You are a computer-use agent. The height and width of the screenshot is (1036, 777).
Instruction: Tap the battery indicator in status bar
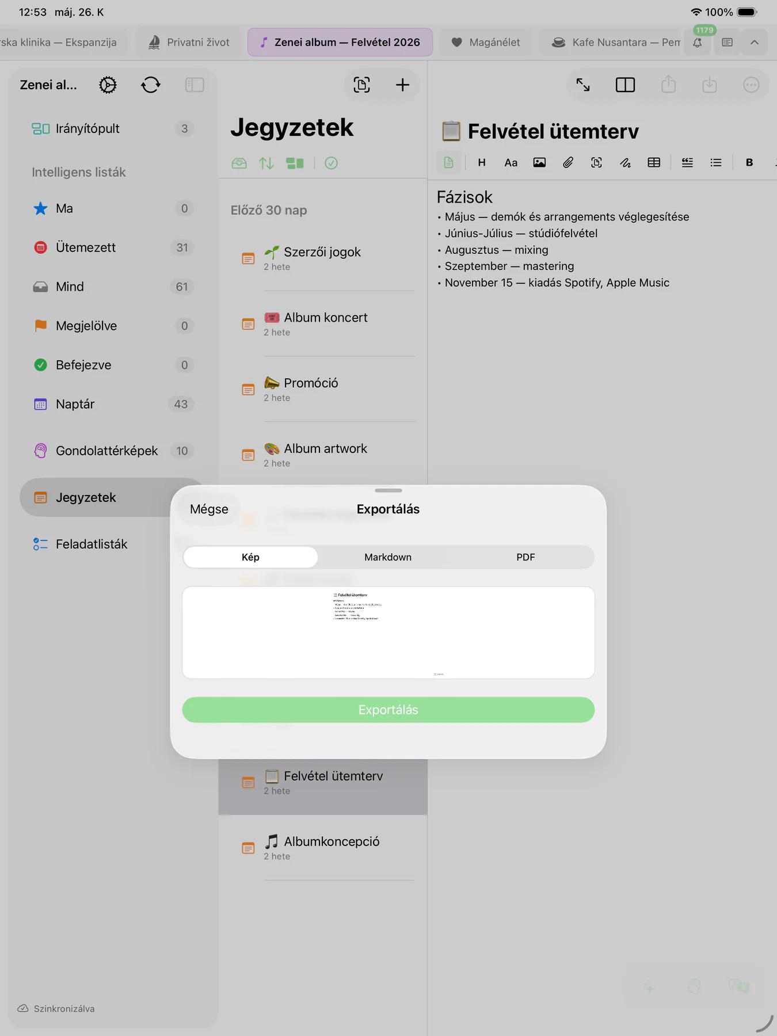coord(747,12)
